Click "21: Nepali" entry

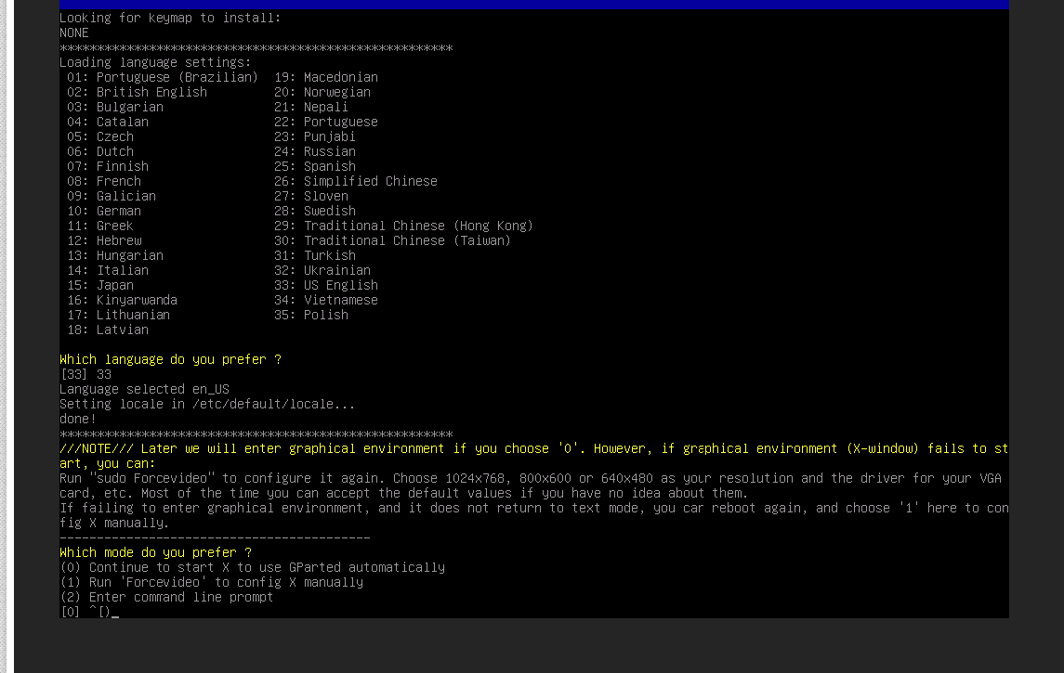click(x=311, y=107)
